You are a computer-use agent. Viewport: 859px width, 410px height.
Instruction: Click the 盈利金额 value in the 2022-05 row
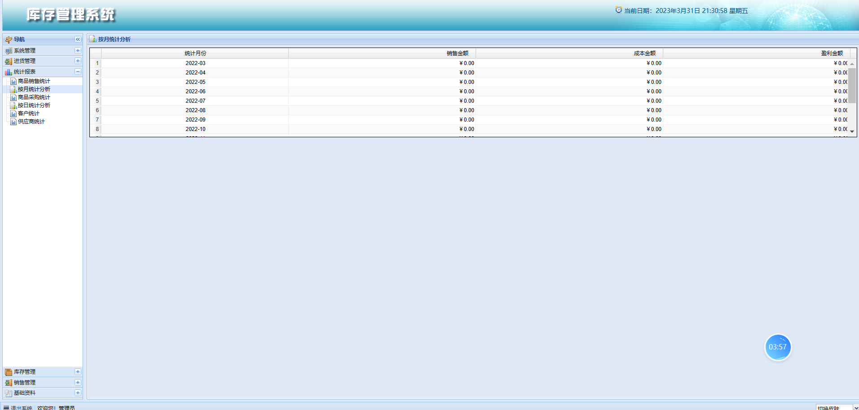841,82
